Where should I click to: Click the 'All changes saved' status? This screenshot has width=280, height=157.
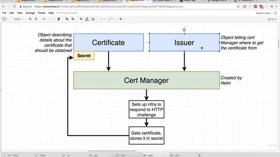click(67, 13)
